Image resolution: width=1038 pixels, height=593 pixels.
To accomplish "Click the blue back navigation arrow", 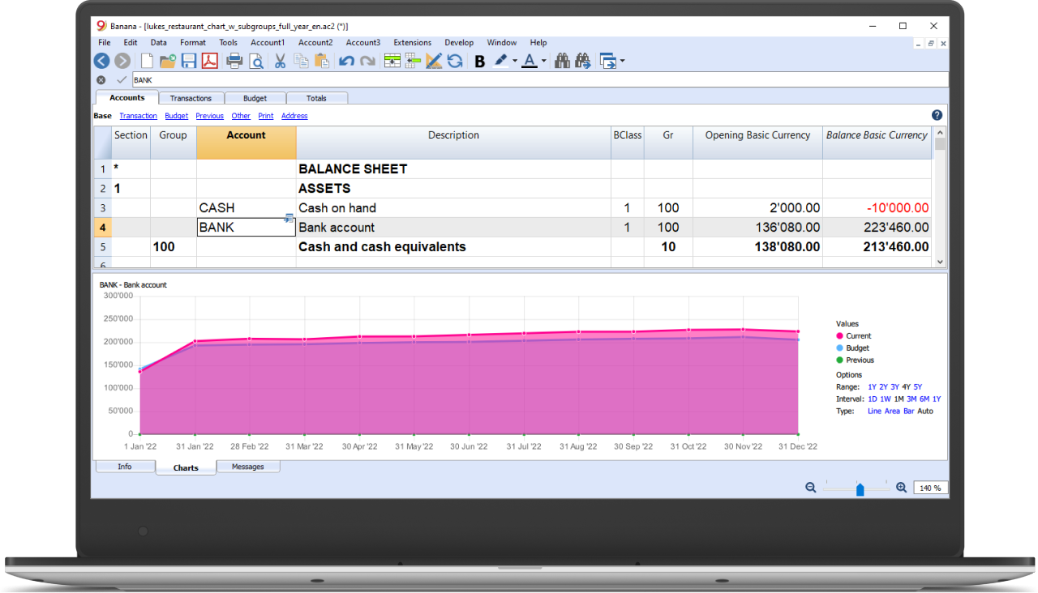I will pos(101,61).
